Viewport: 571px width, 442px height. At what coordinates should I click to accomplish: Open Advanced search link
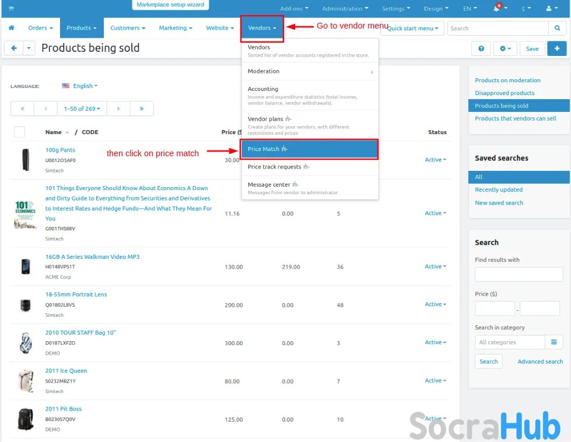click(x=540, y=361)
